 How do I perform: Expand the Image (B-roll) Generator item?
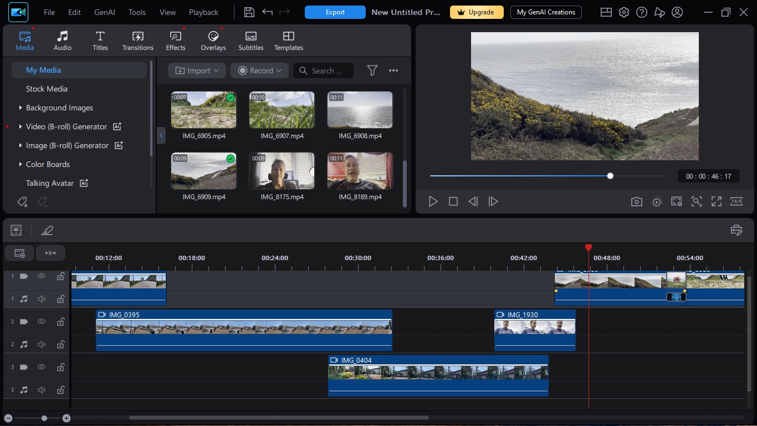(x=21, y=145)
